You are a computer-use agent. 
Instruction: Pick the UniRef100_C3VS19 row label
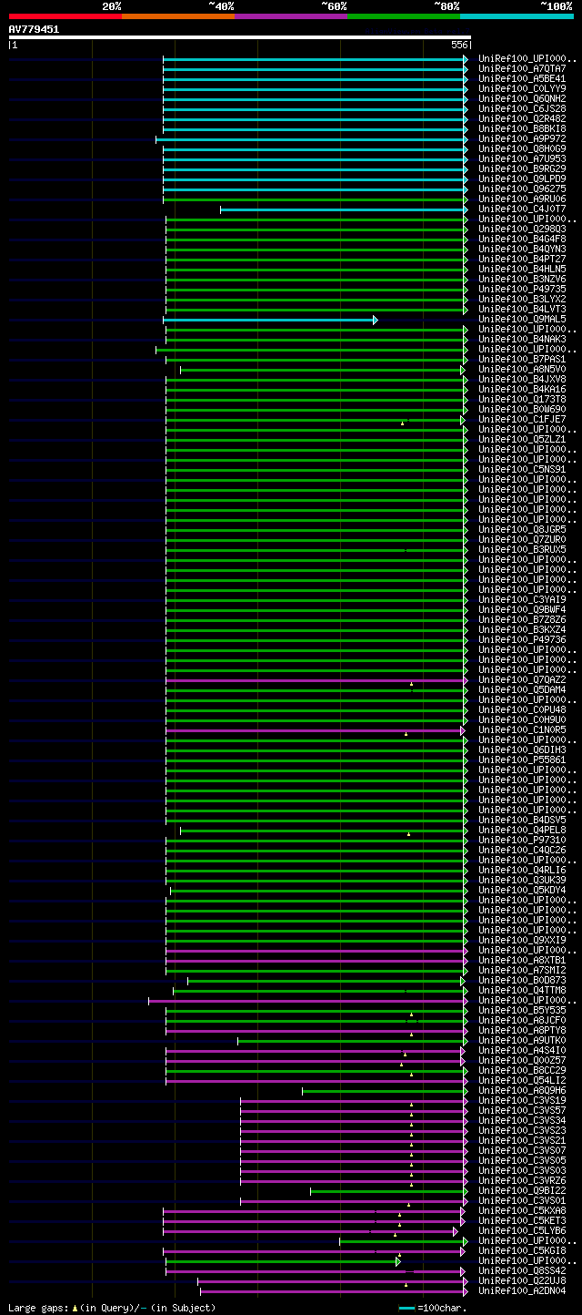[522, 1101]
